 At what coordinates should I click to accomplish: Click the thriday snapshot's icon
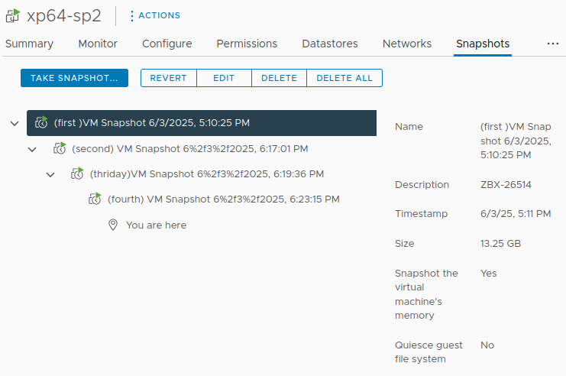pos(77,174)
